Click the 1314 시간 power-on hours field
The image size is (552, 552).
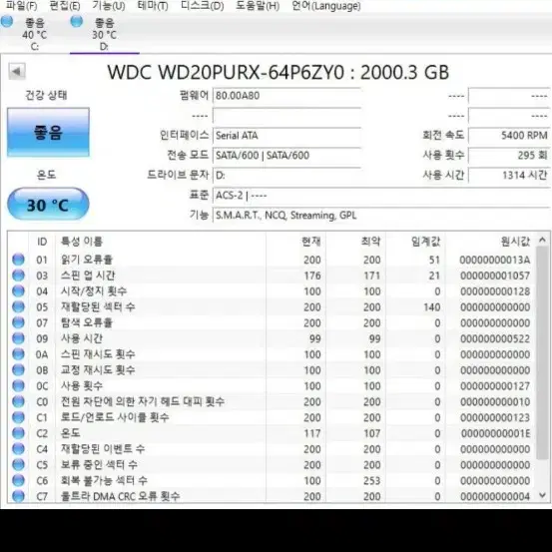[x=509, y=175]
